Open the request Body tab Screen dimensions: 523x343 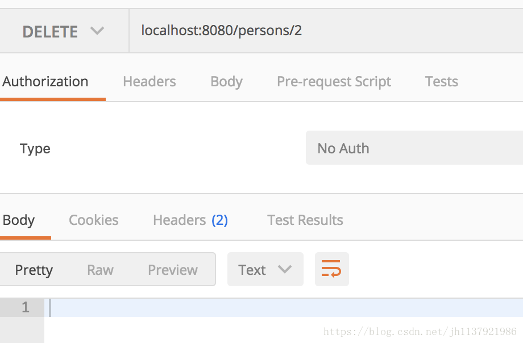(x=226, y=82)
